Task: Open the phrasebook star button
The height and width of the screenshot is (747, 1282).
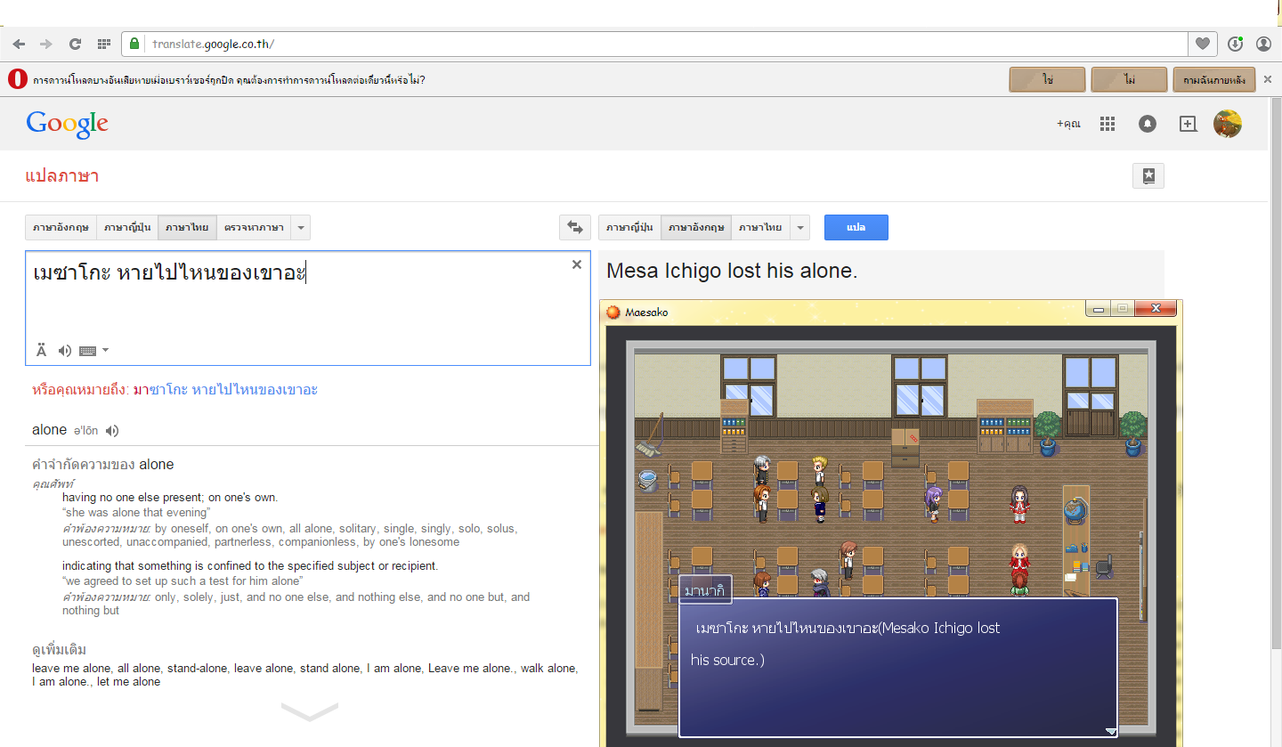Action: [x=1148, y=176]
